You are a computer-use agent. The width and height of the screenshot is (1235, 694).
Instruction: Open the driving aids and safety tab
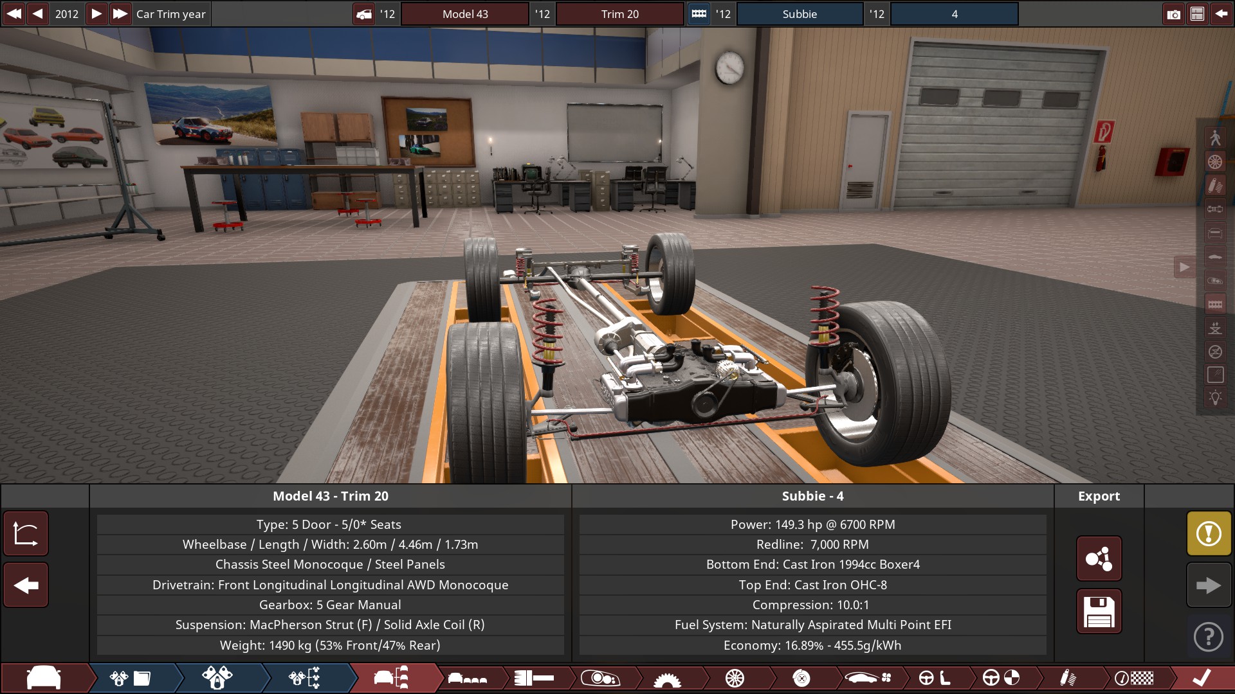1002,678
